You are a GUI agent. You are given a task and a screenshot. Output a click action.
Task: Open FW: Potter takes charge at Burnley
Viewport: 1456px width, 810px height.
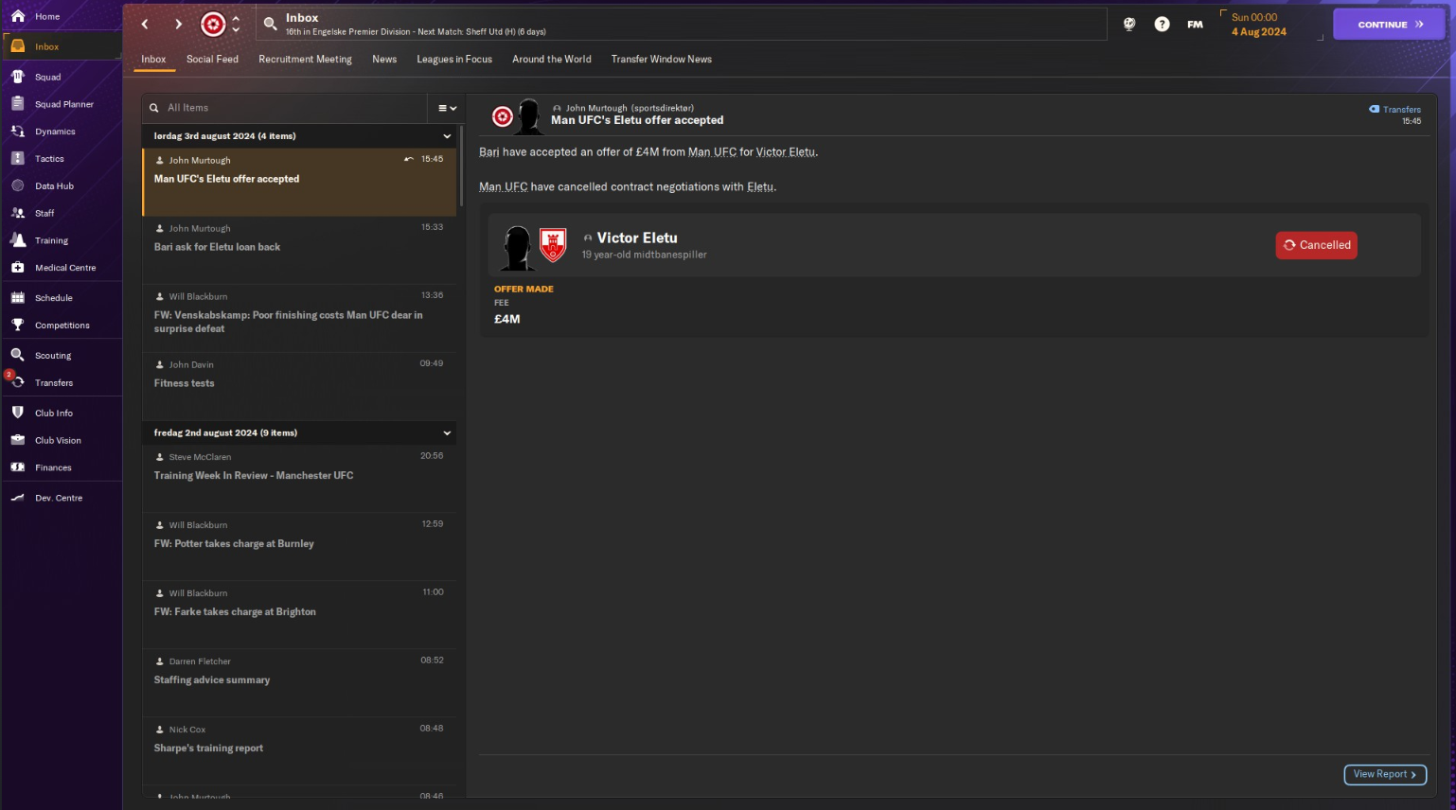pyautogui.click(x=299, y=547)
